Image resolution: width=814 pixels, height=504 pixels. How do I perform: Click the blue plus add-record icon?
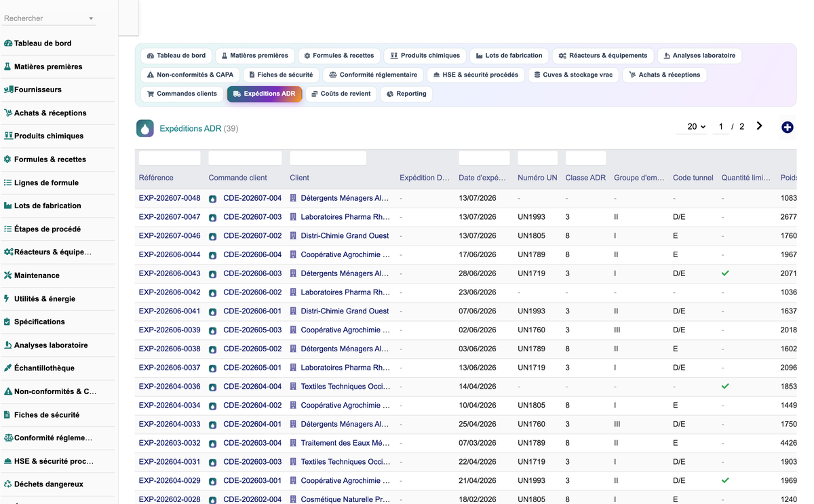[x=787, y=127]
